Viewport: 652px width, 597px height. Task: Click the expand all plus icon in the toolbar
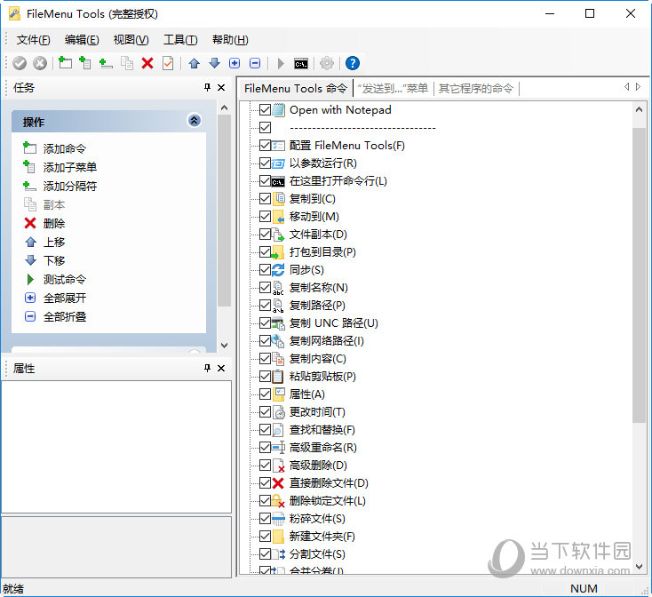[x=235, y=63]
